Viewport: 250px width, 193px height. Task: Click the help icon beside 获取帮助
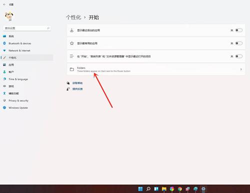coord(68,83)
